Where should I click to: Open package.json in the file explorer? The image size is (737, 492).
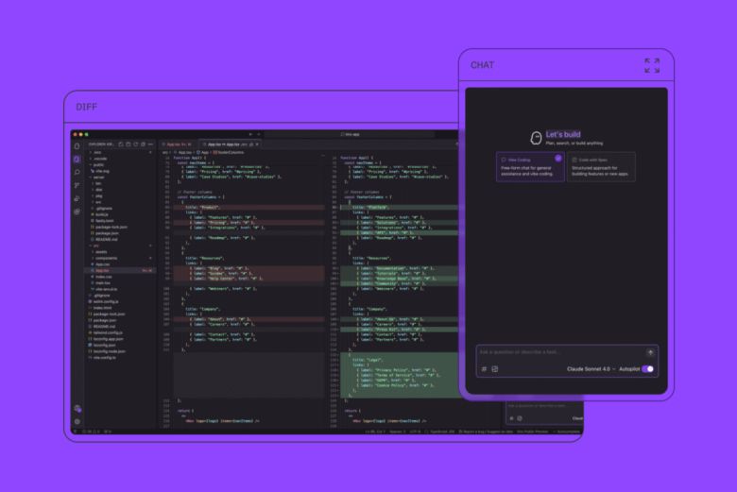pyautogui.click(x=105, y=320)
